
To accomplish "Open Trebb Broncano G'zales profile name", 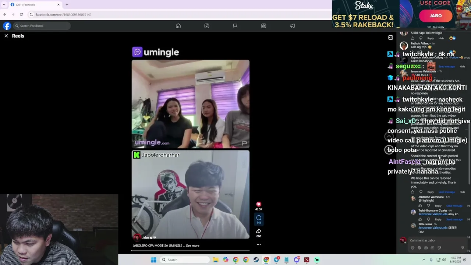I will pos(433,211).
